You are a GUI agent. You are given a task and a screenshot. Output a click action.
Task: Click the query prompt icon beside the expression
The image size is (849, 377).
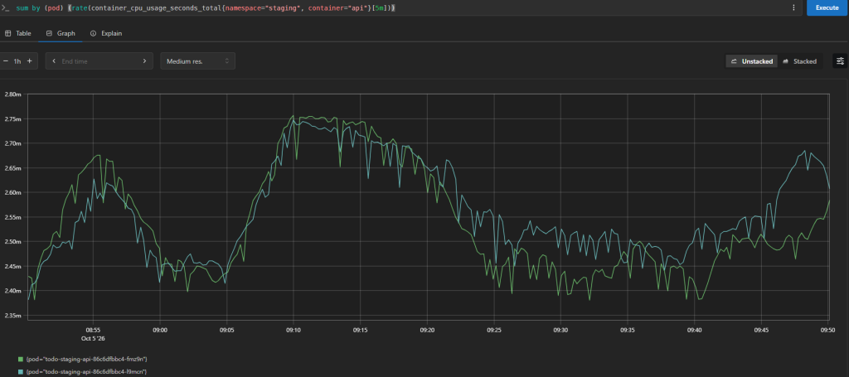coord(6,8)
